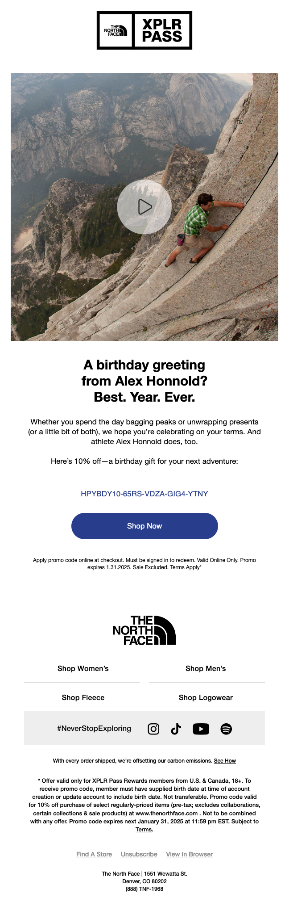Open The North Face YouTube icon
The width and height of the screenshot is (289, 902).
(201, 729)
